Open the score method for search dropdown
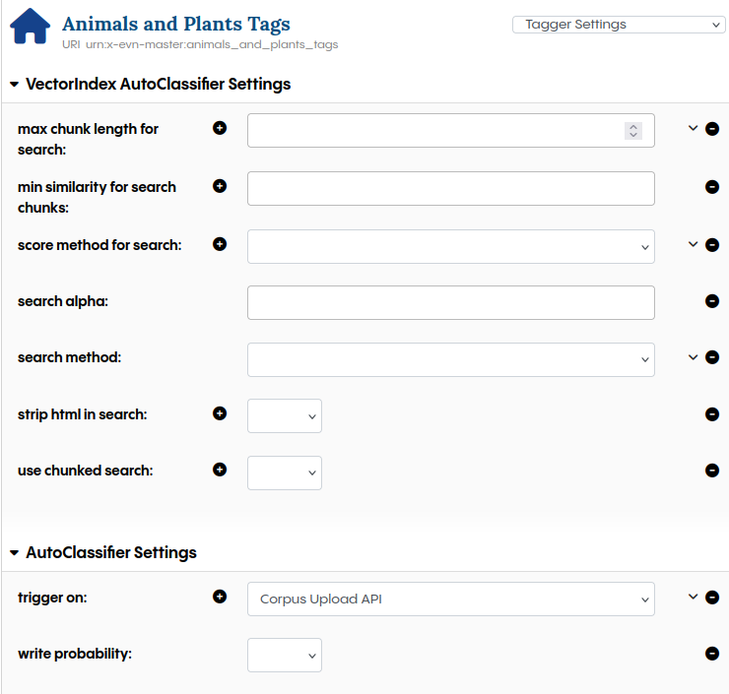Screen dimensions: 729x694 click(450, 246)
